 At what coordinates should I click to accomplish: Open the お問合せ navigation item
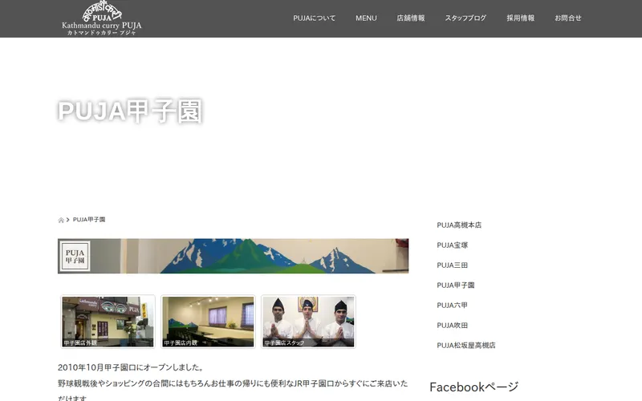(568, 18)
